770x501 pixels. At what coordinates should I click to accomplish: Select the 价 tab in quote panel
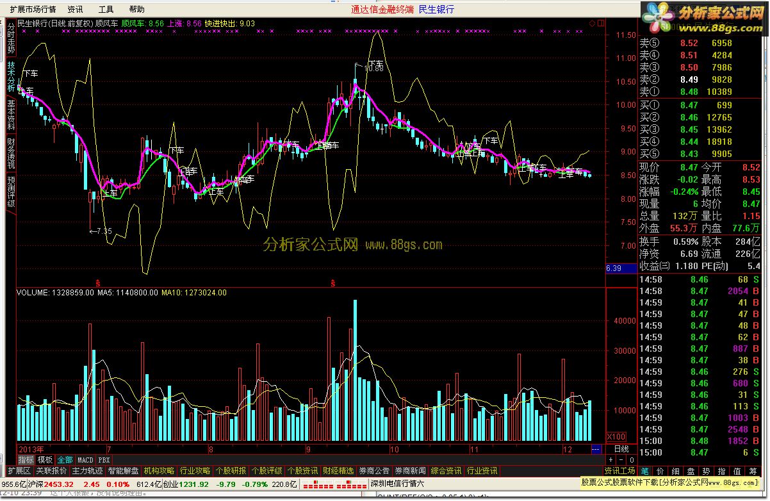click(660, 471)
